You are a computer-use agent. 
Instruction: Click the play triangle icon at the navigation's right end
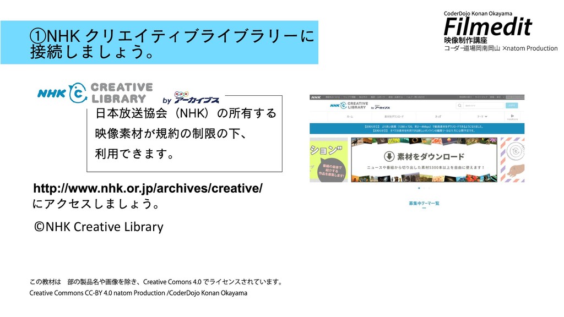click(512, 116)
